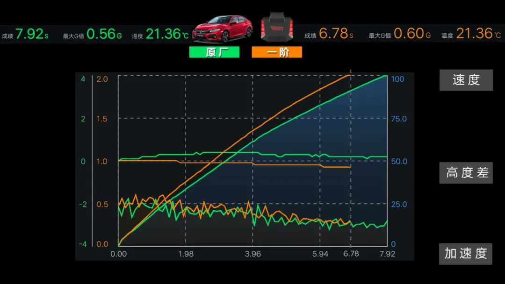Click the 6.78 marker on the time axis

[351, 254]
